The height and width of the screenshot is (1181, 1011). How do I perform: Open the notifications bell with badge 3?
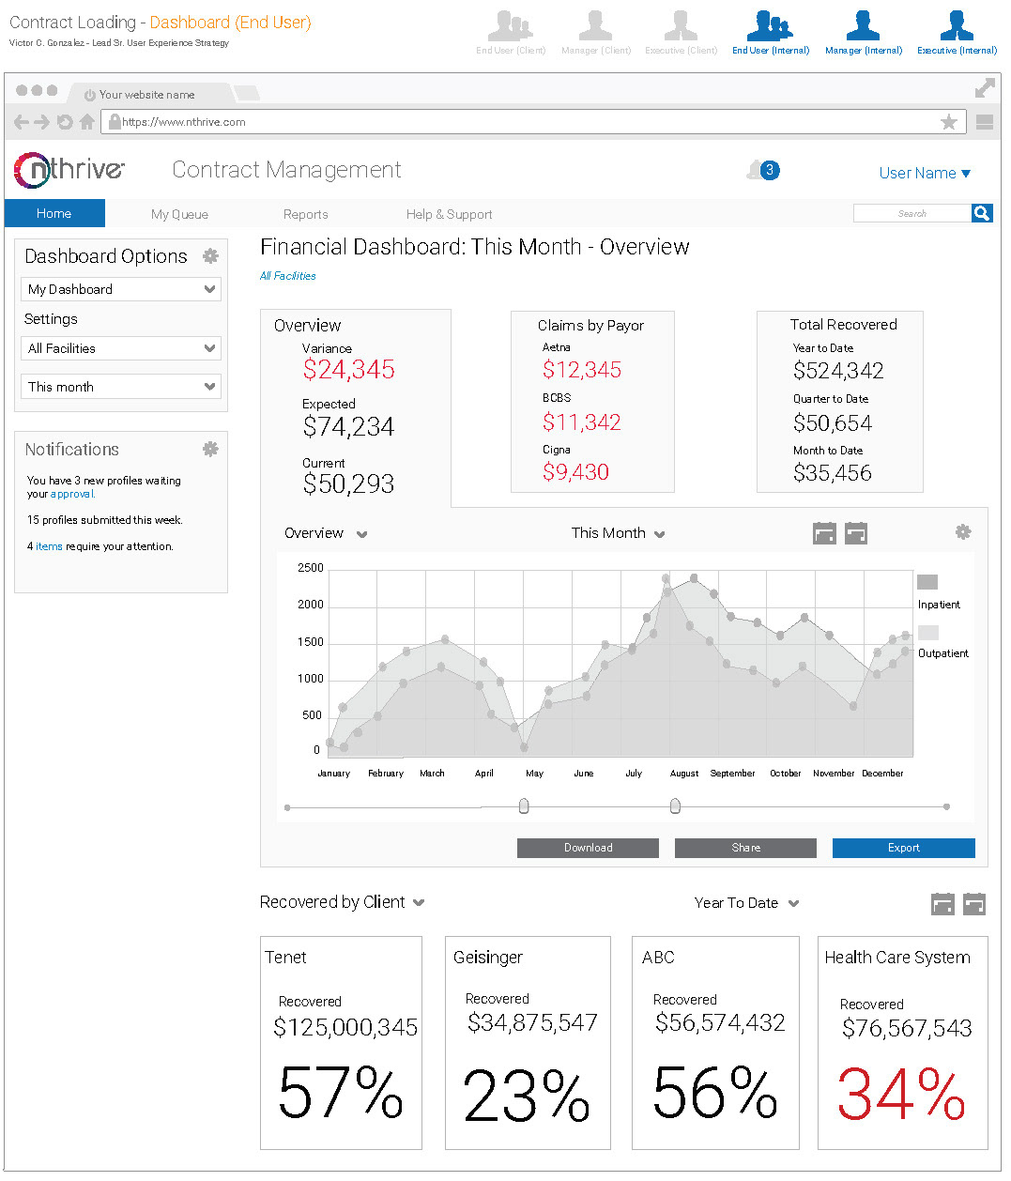762,170
